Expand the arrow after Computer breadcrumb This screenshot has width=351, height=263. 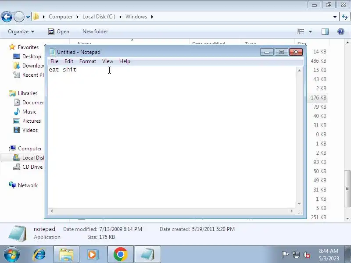point(78,17)
